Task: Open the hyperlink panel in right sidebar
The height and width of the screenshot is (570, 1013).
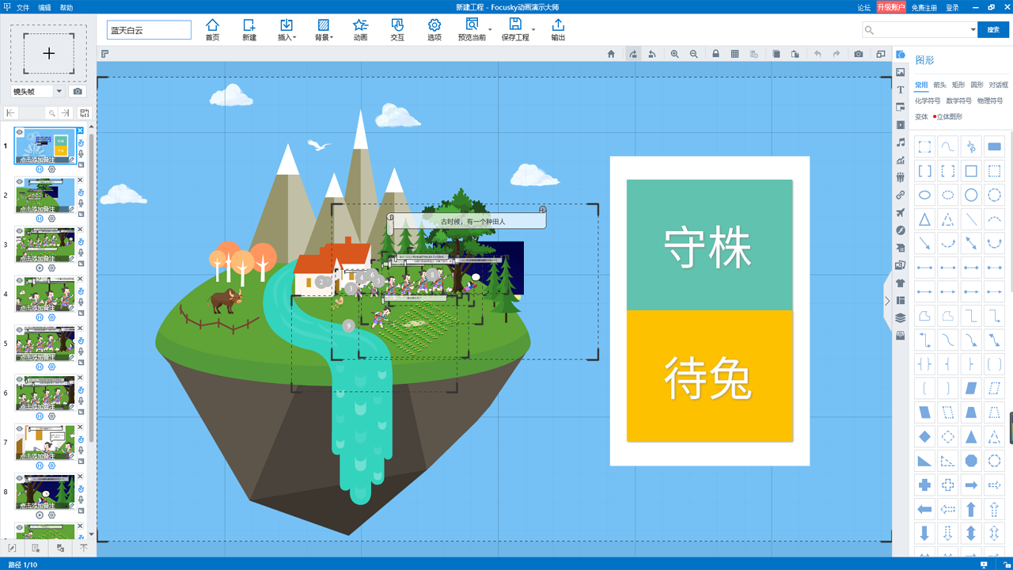Action: 901,195
